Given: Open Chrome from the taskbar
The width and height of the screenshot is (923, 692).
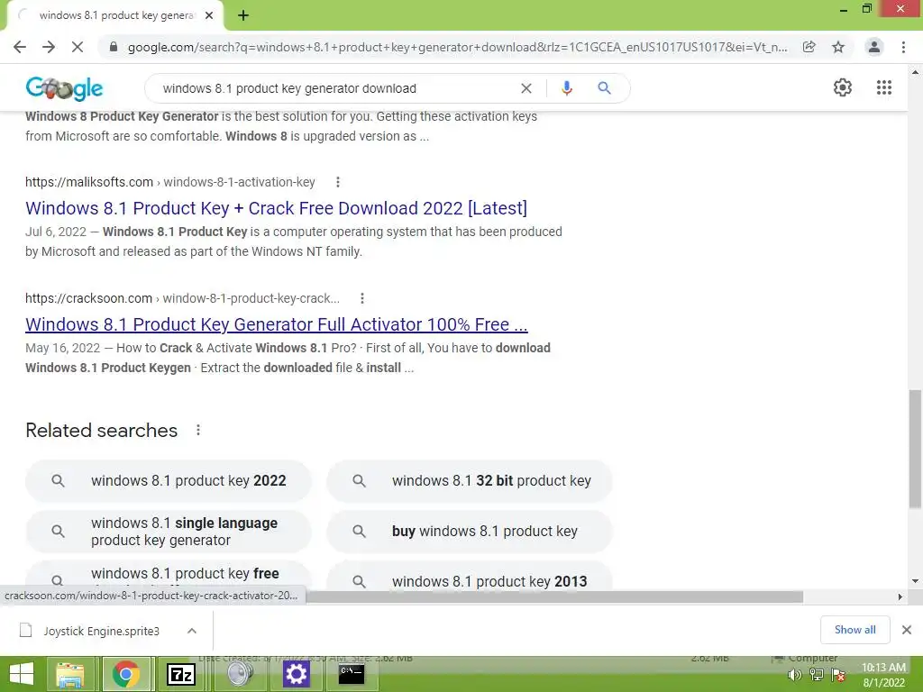Looking at the screenshot, I should coord(125,674).
